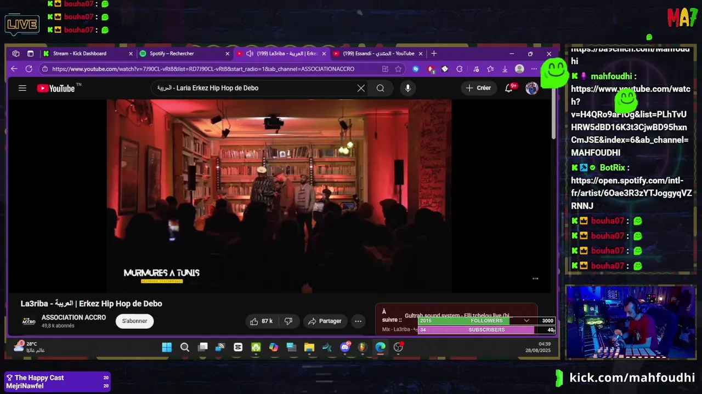The height and width of the screenshot is (394, 702).
Task: Open Windows taskbar search
Action: click(x=185, y=347)
